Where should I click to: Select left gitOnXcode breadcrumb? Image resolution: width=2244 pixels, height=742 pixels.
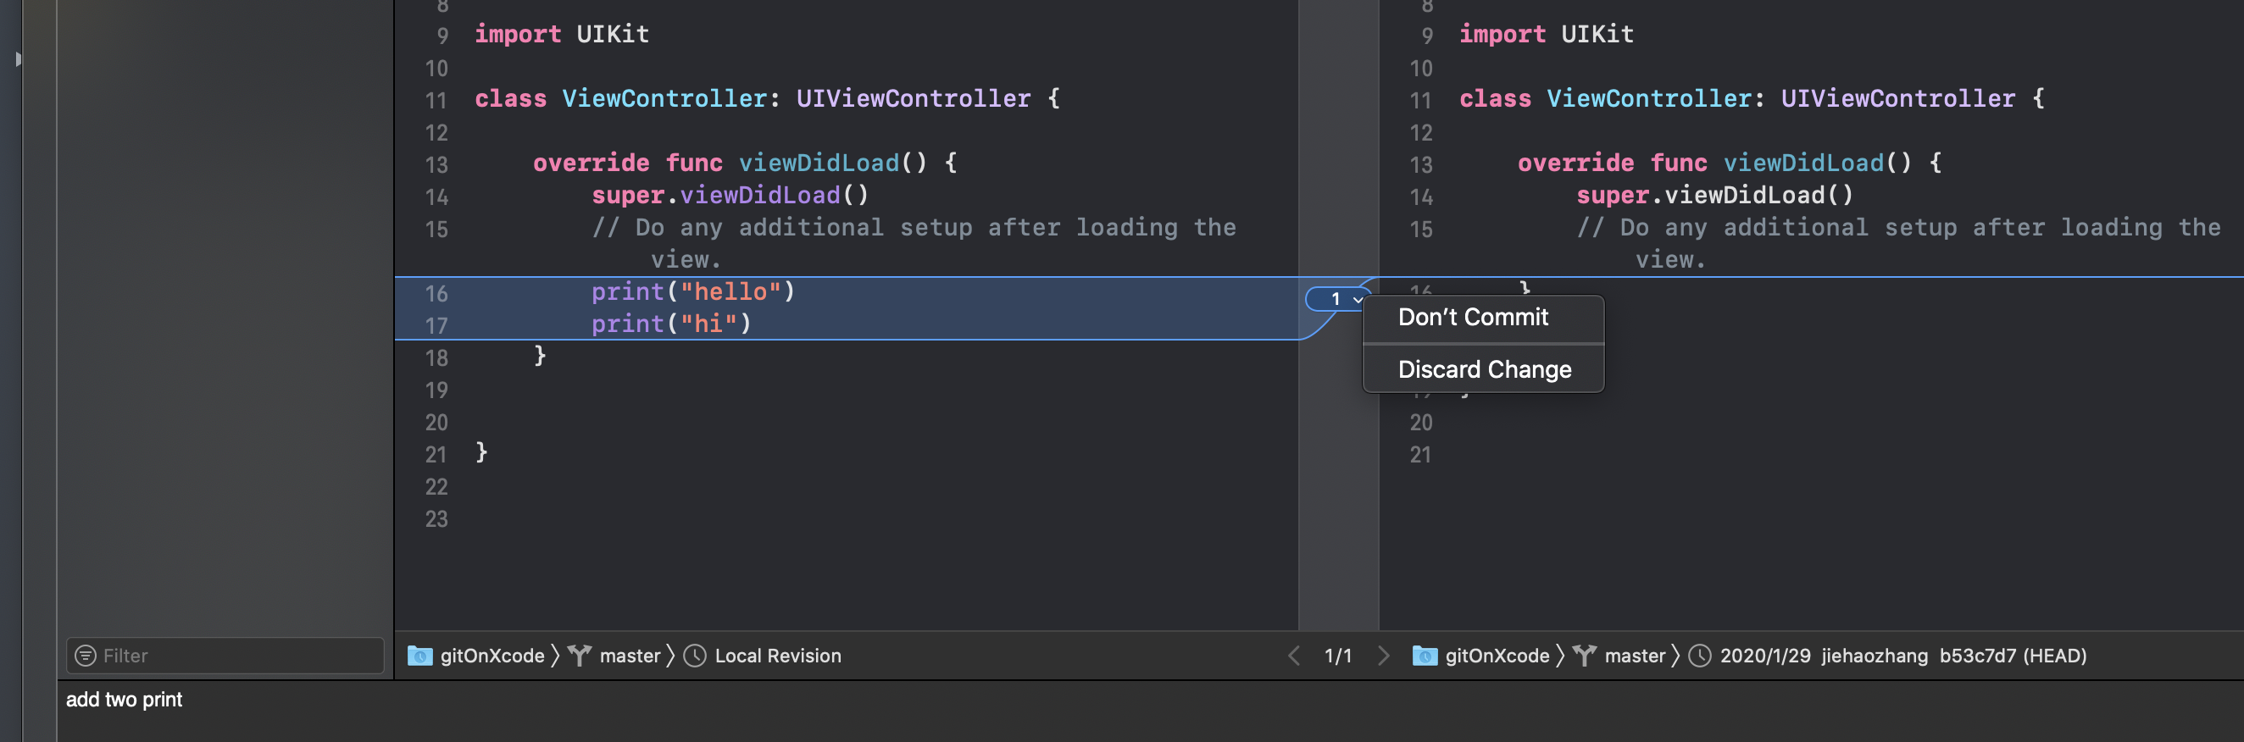pyautogui.click(x=492, y=655)
